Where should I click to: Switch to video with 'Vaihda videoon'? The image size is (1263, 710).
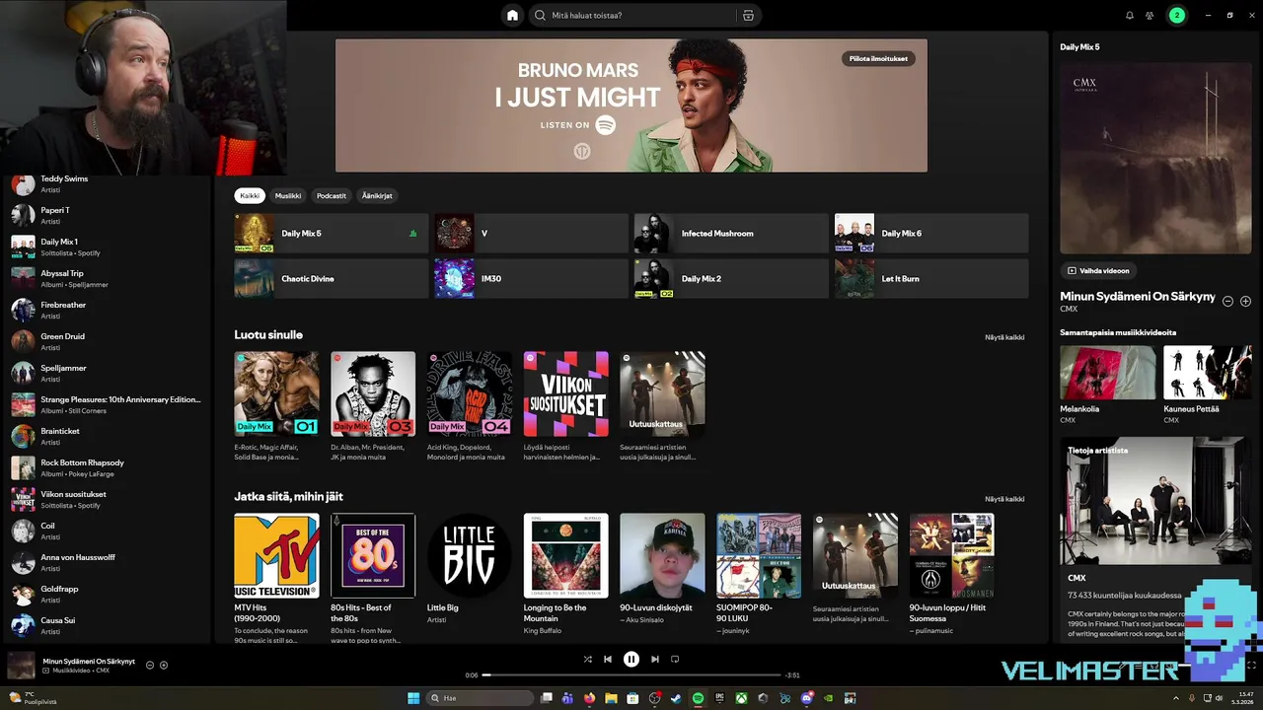(x=1098, y=270)
